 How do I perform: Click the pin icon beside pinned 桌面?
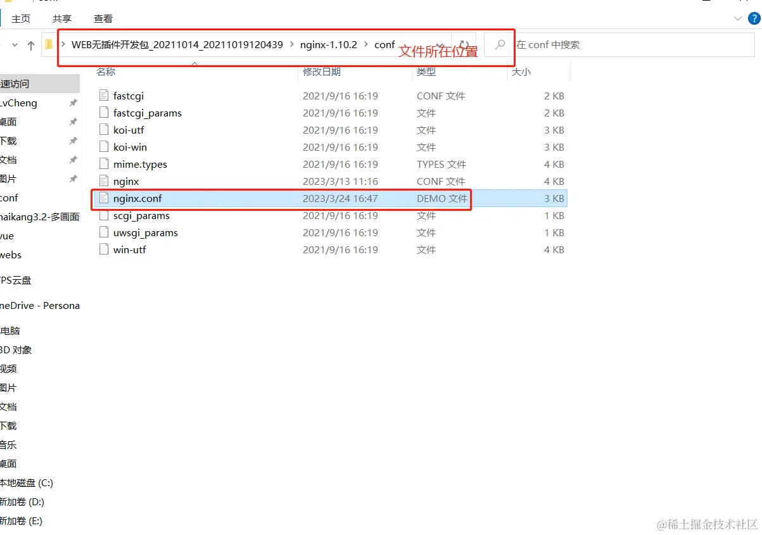73,122
